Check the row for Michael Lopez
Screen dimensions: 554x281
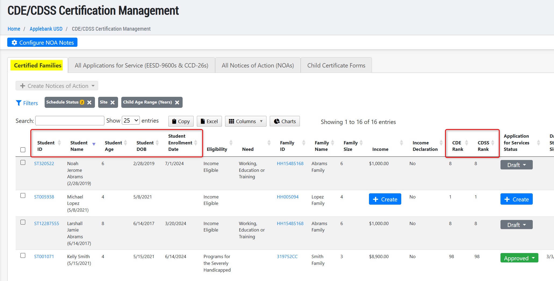click(x=23, y=195)
